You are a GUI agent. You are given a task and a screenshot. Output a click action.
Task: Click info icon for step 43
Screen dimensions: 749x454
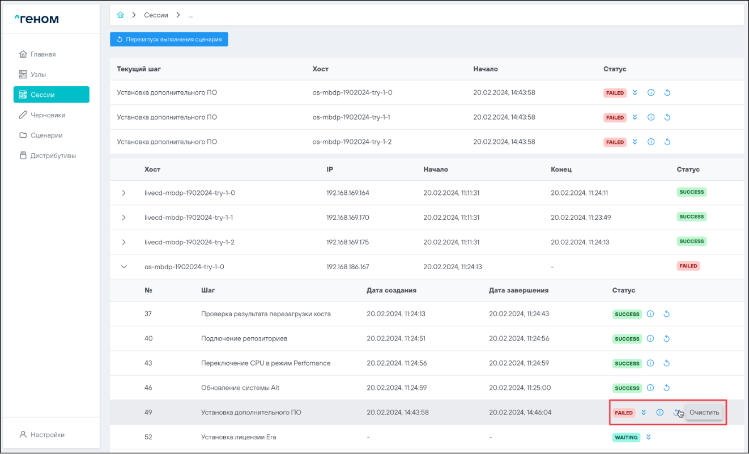coord(650,363)
